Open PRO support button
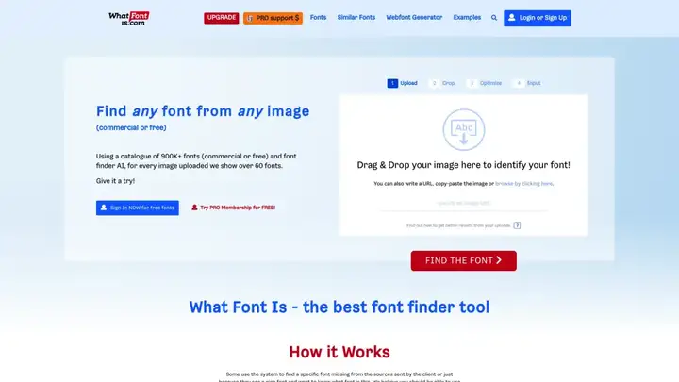The height and width of the screenshot is (382, 679). tap(273, 18)
